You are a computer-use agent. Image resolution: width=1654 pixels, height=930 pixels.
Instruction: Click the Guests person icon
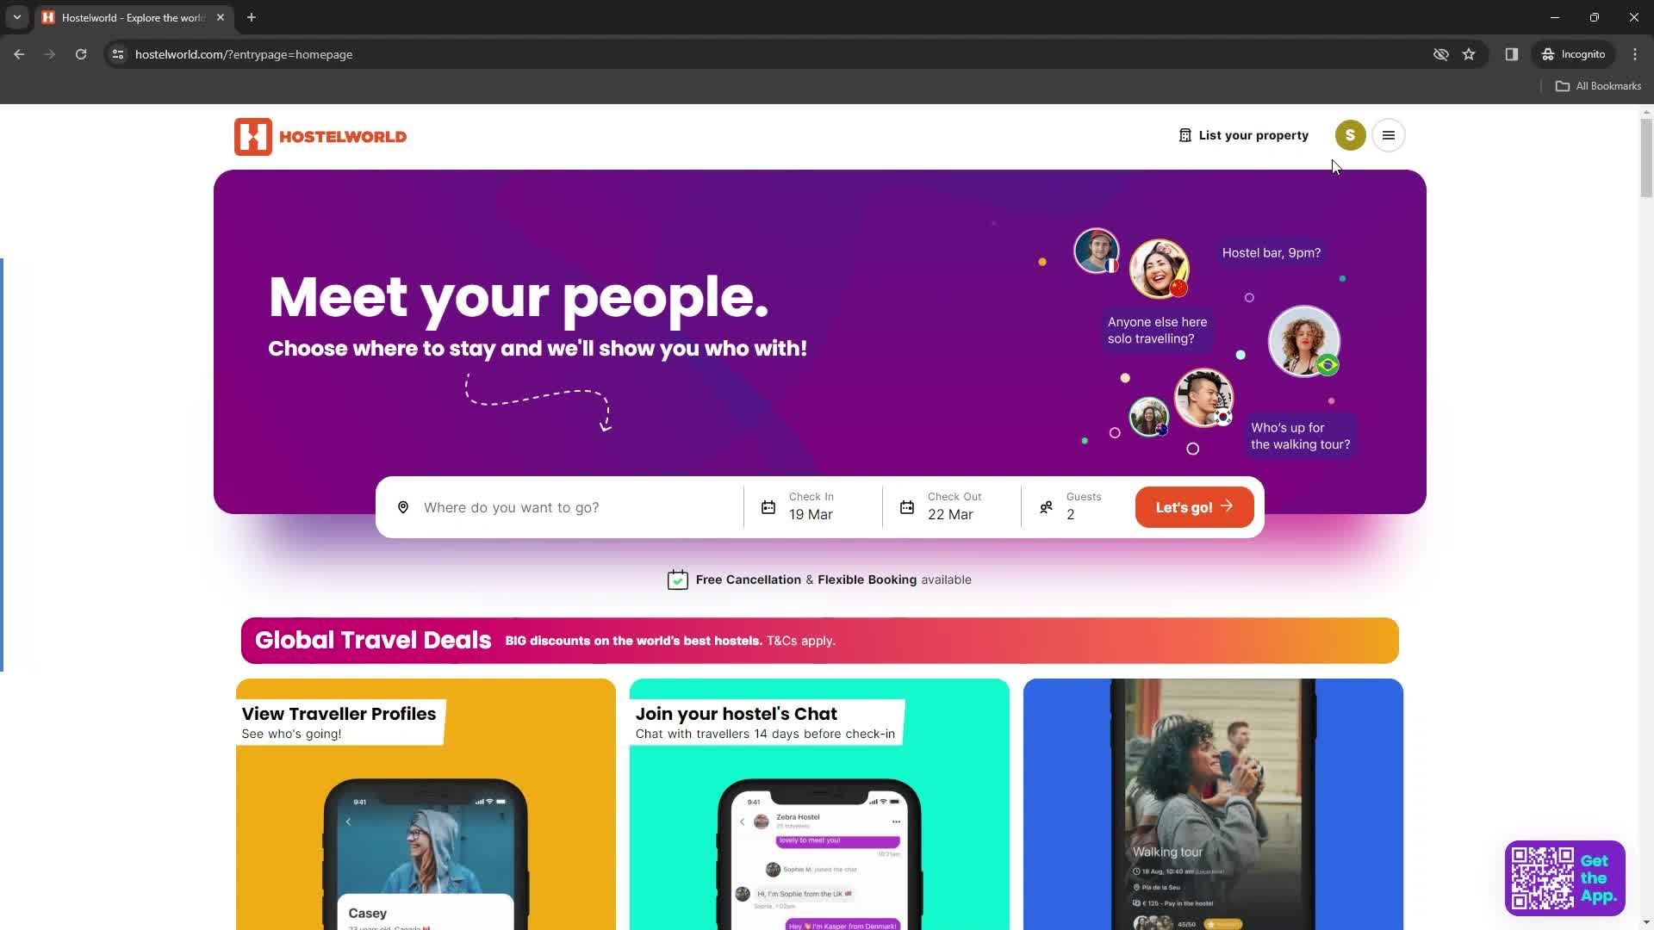click(1045, 506)
